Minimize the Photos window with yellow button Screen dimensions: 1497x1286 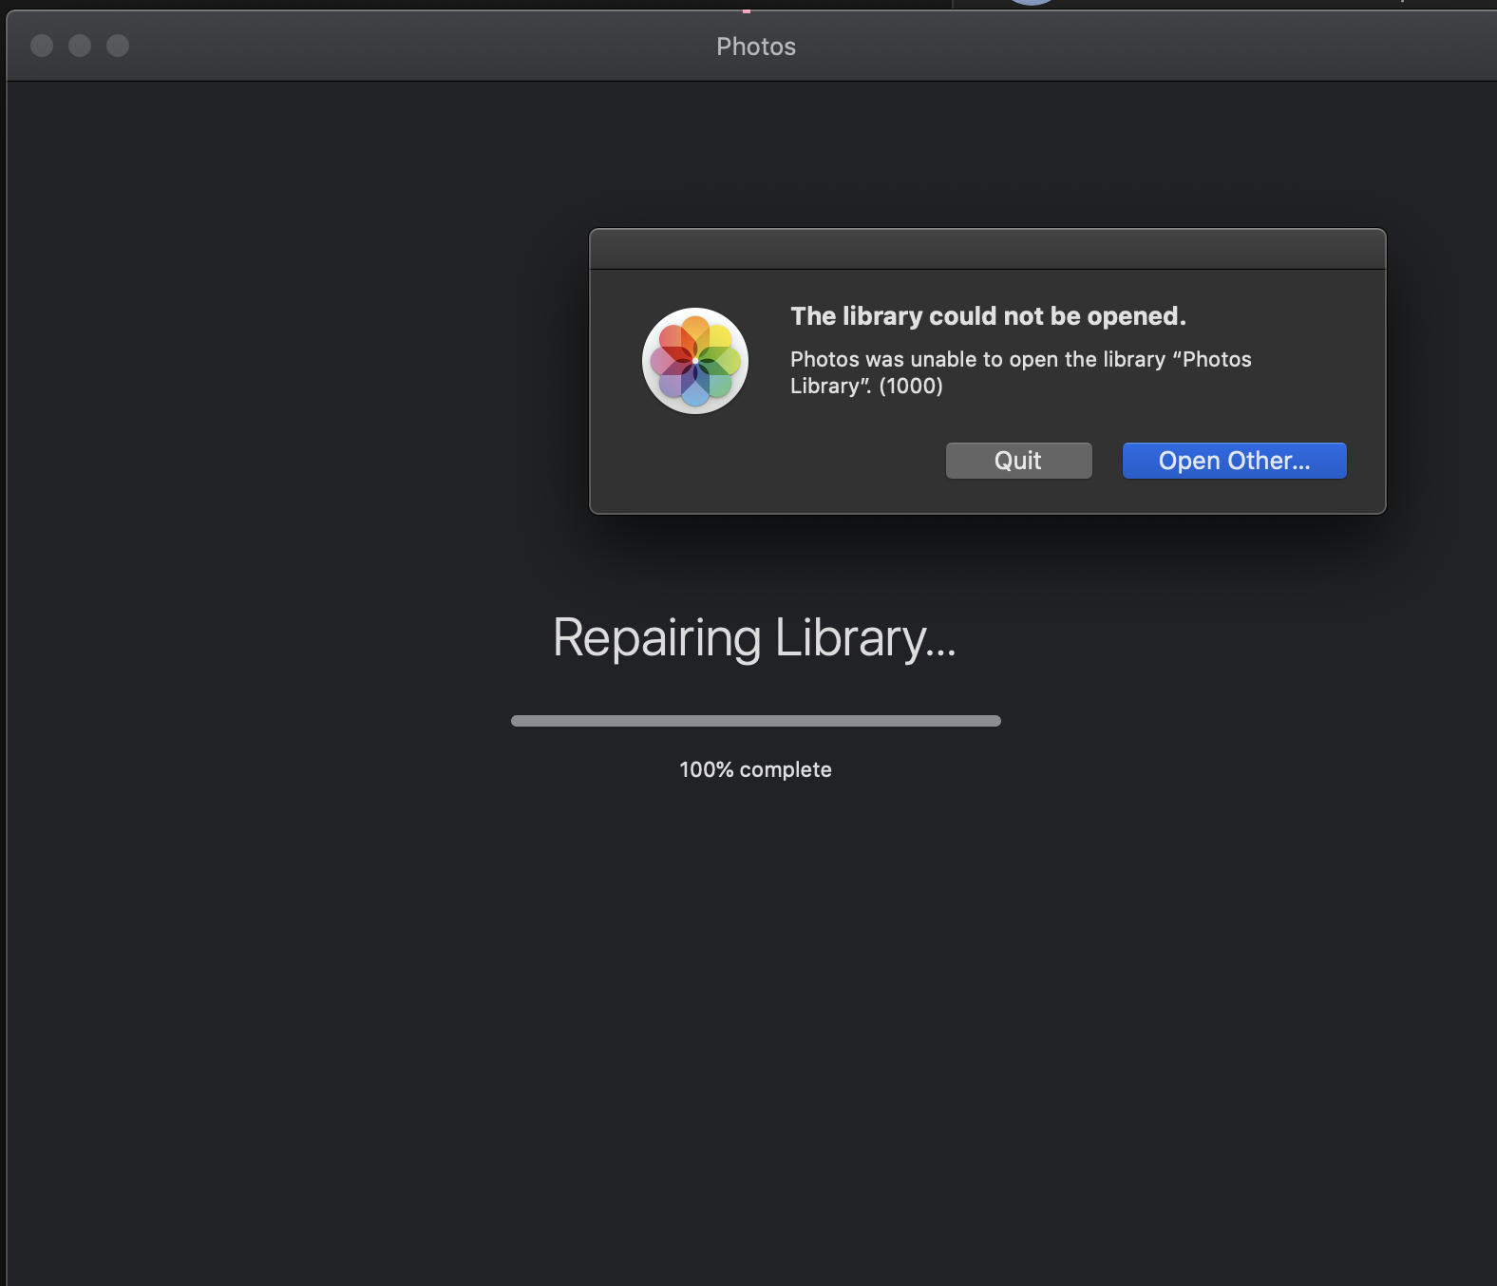pyautogui.click(x=80, y=46)
